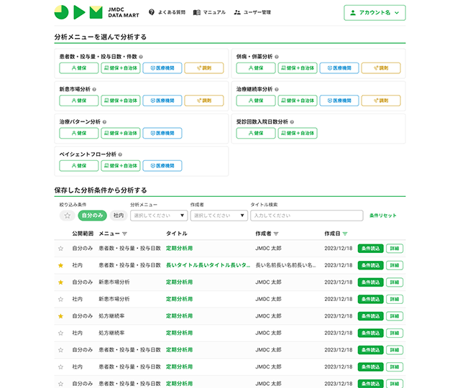The image size is (460, 388).
Task: Toggle the 自分のみ filter chip
Action: tap(93, 216)
